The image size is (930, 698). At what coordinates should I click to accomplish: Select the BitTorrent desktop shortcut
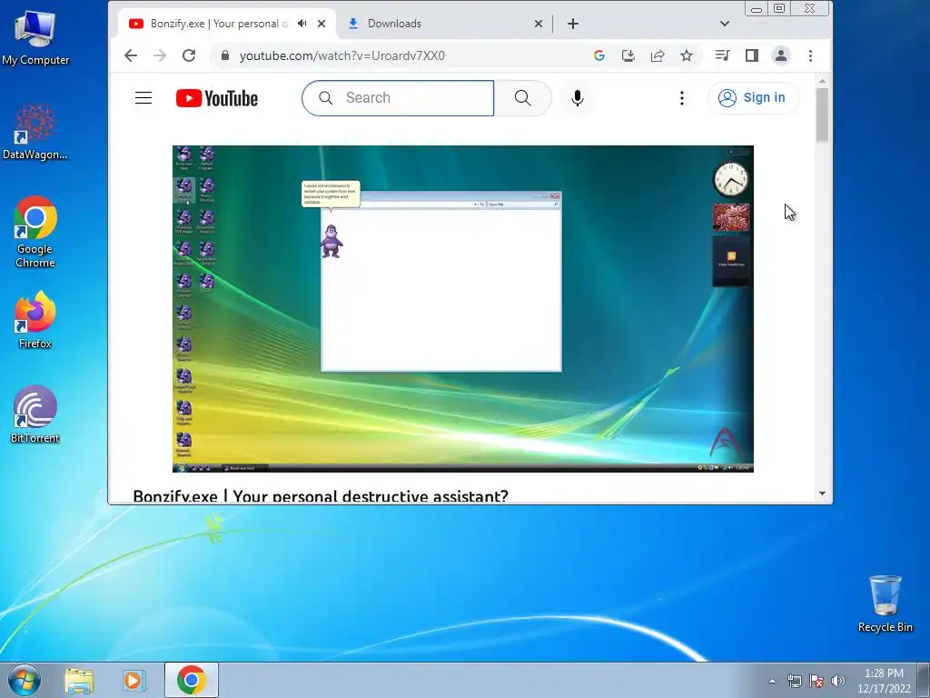click(x=35, y=414)
